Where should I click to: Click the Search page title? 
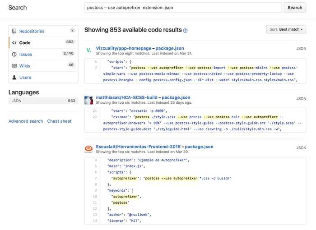click(x=18, y=8)
